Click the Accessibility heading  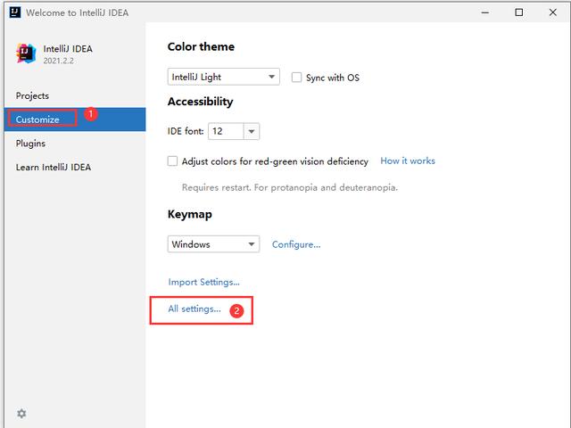click(200, 102)
